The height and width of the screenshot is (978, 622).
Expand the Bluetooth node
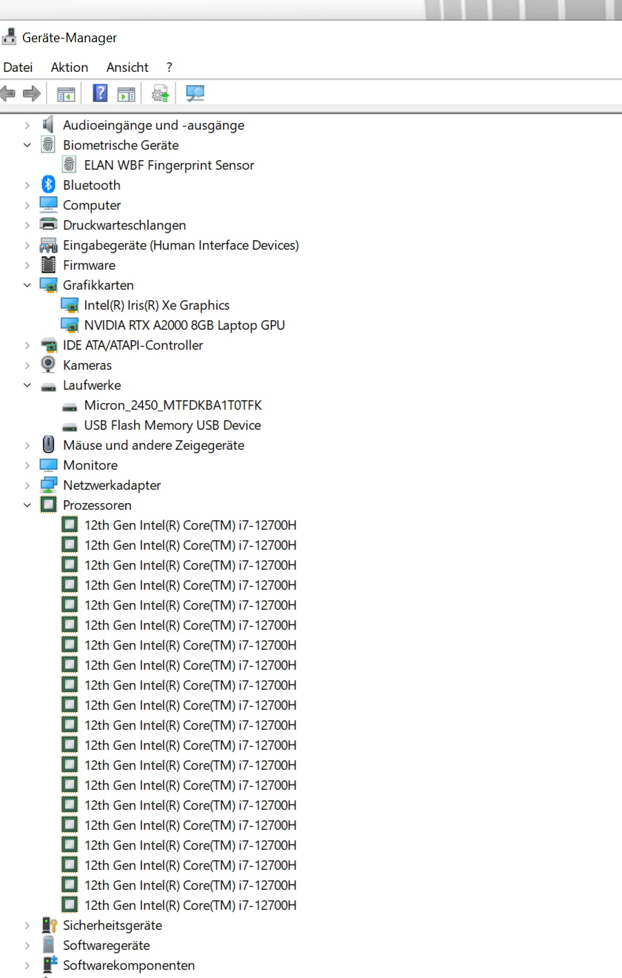pyautogui.click(x=27, y=185)
